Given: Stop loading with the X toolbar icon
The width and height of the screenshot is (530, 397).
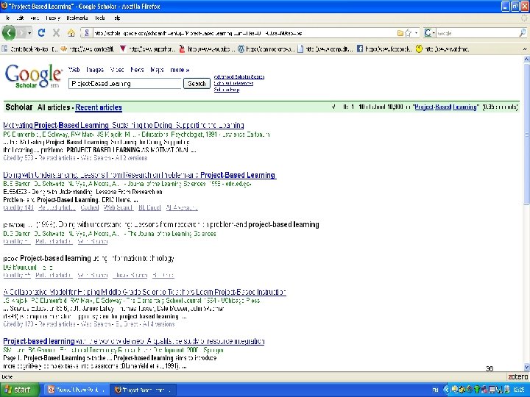Looking at the screenshot, I should coord(56,33).
